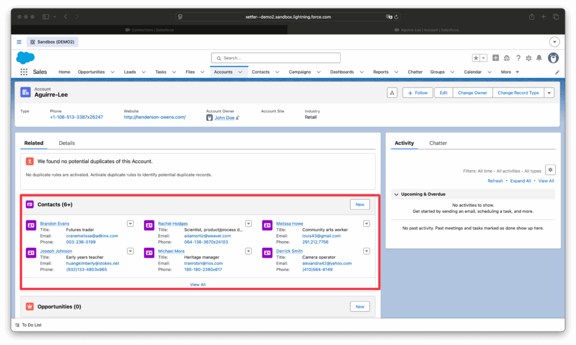Image resolution: width=576 pixels, height=345 pixels.
Task: Click the account phone number link
Action: pos(76,117)
